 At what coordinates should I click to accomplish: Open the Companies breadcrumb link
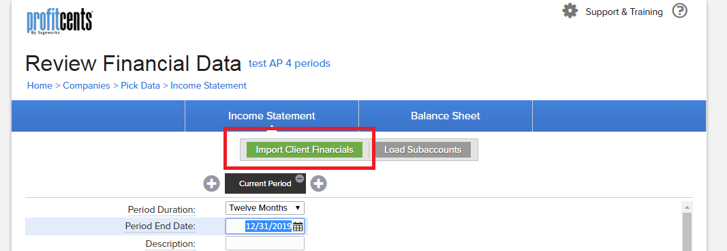87,85
